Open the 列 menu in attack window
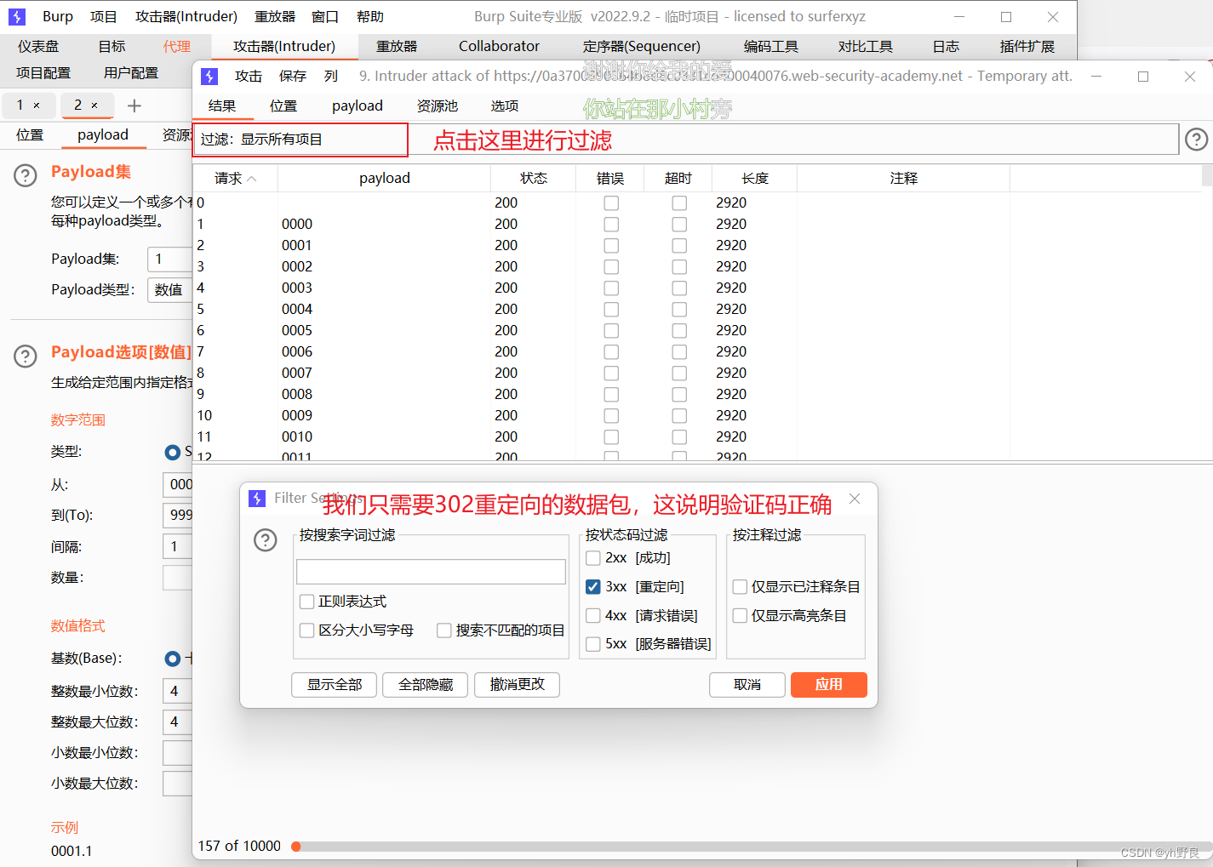 point(331,77)
